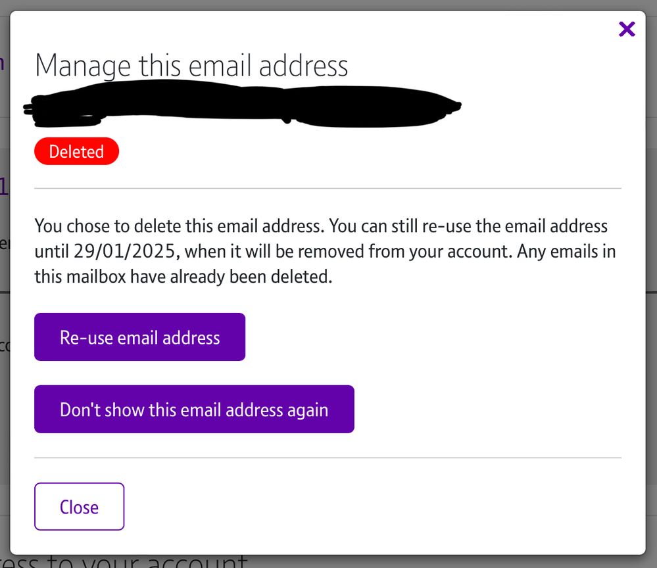Screen dimensions: 657x568
Task: Click the partial 'to your account' background heading
Action: 132,562
